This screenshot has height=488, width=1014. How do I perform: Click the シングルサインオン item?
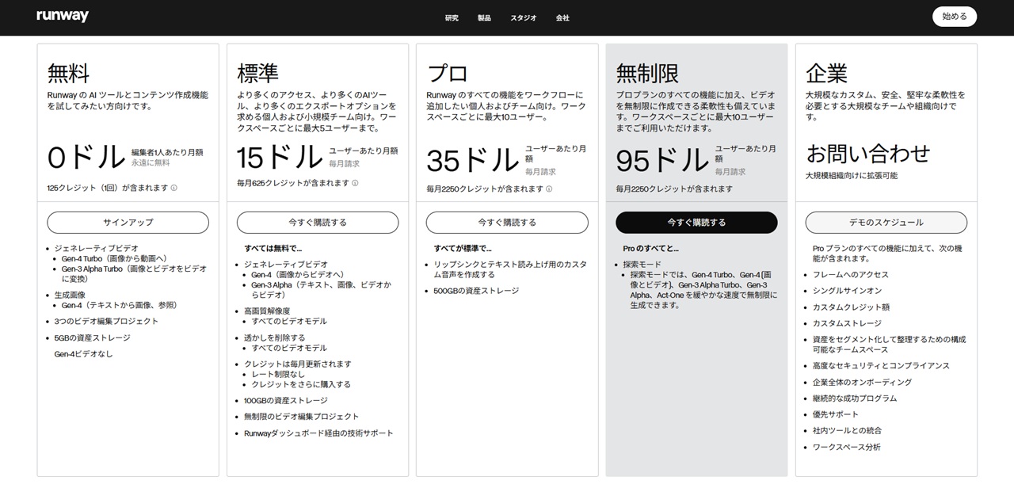coord(847,291)
